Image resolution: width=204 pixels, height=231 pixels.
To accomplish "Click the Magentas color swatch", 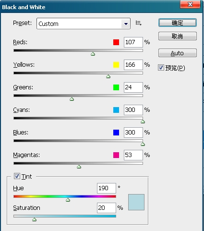I will pos(116,155).
